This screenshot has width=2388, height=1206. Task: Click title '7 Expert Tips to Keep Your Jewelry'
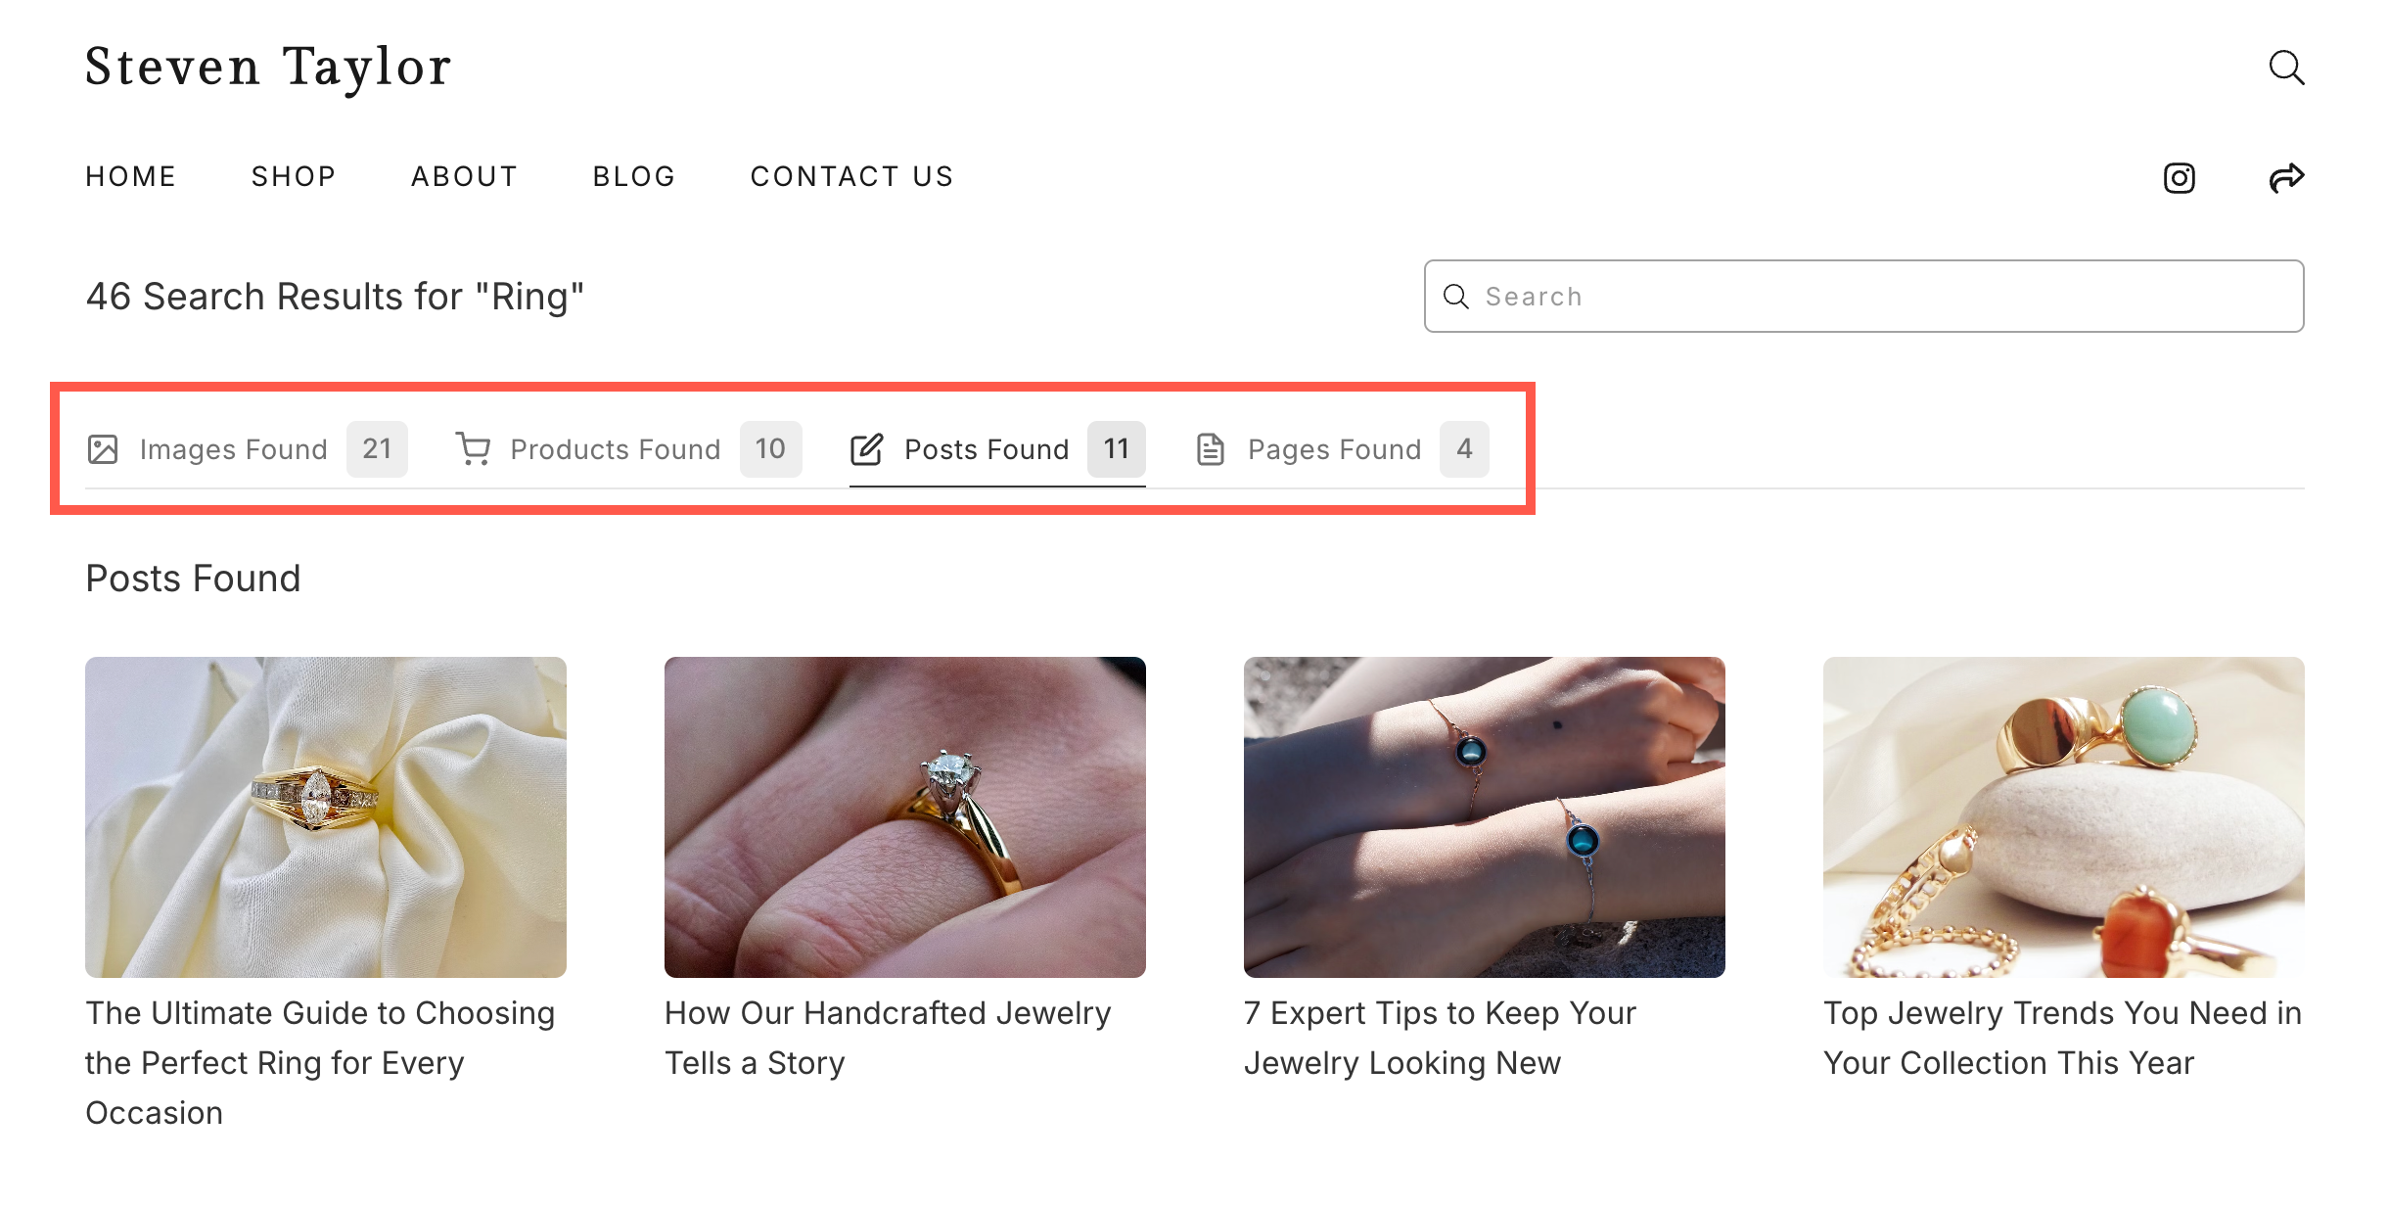[1441, 1038]
